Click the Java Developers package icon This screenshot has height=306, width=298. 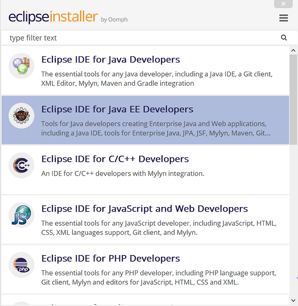point(22,66)
